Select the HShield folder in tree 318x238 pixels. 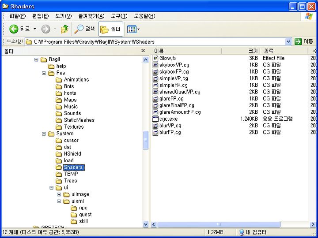72,154
